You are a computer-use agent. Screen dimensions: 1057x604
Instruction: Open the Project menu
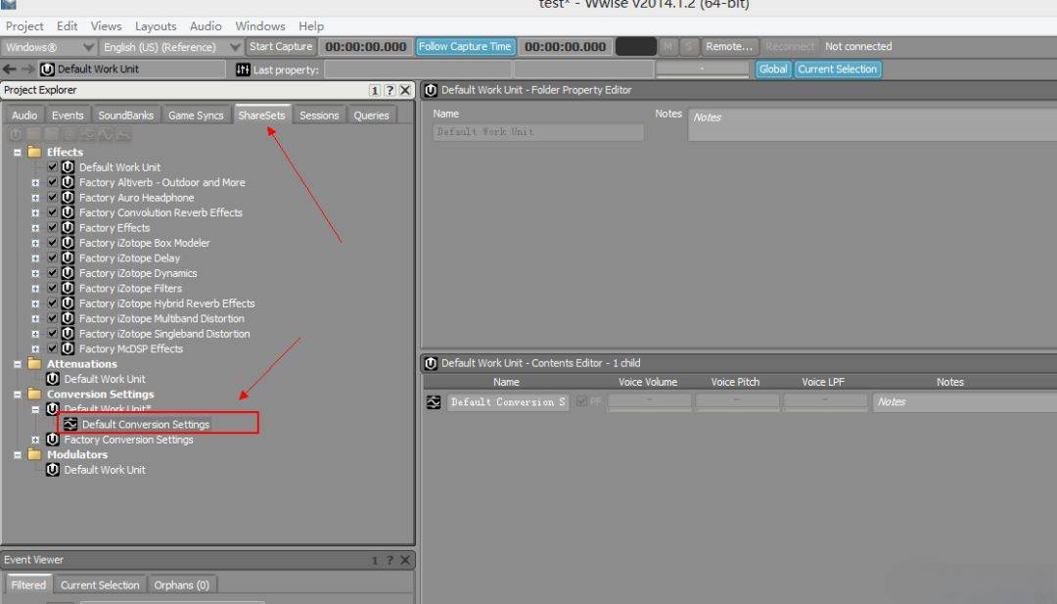[24, 26]
